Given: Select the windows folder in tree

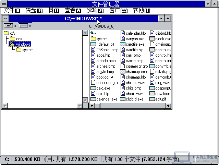Looking at the screenshot, I should 20,44.
